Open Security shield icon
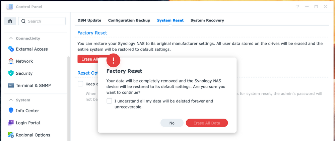The width and height of the screenshot is (335, 141). 11,73
